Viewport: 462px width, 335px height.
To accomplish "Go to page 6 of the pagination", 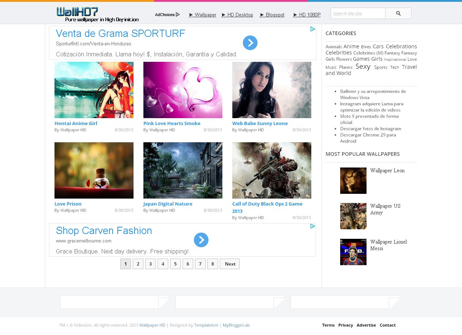I will (188, 264).
